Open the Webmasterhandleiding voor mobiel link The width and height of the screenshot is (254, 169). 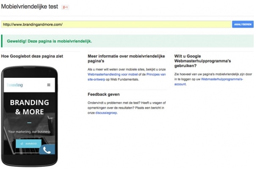tap(113, 74)
